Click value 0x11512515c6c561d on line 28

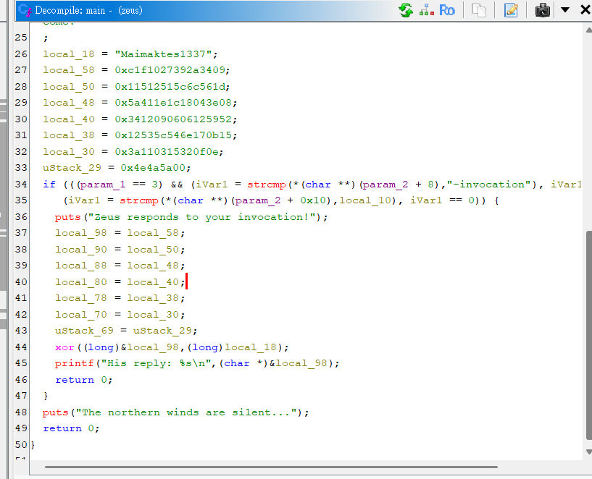pos(170,87)
